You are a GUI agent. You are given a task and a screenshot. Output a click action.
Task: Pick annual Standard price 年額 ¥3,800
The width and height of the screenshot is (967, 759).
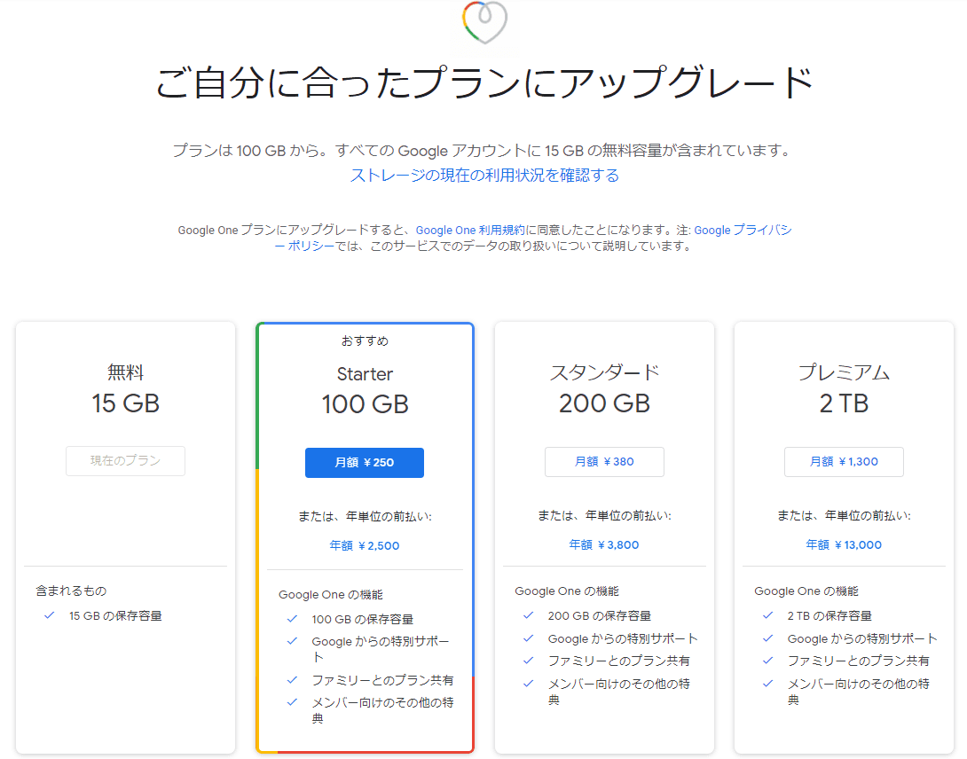click(x=604, y=545)
